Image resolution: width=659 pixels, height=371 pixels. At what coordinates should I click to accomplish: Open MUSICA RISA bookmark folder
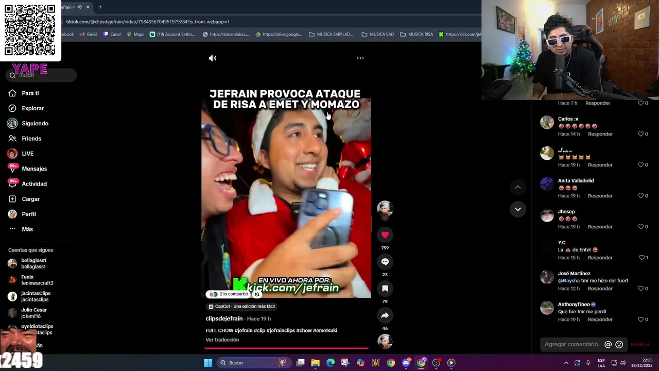pos(417,35)
